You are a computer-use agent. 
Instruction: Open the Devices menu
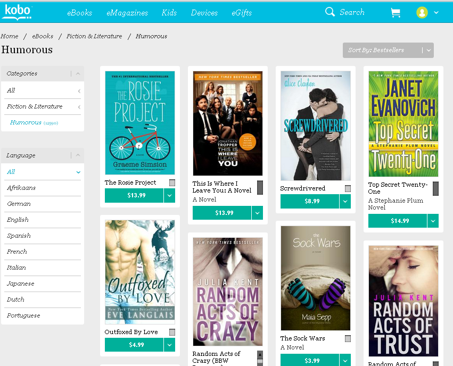(204, 13)
